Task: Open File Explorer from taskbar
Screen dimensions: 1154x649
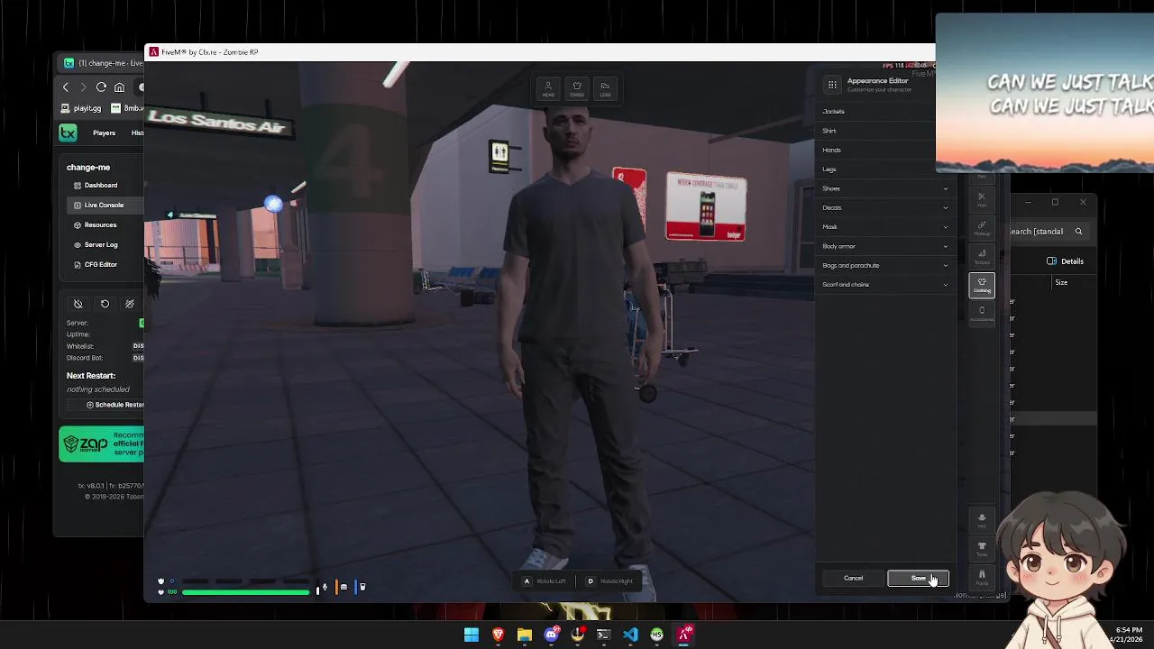Action: [x=525, y=635]
